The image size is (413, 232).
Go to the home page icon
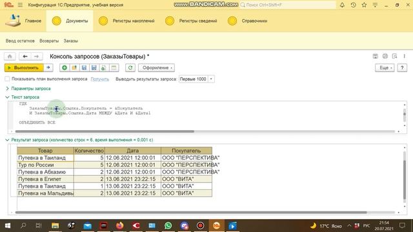click(x=10, y=56)
